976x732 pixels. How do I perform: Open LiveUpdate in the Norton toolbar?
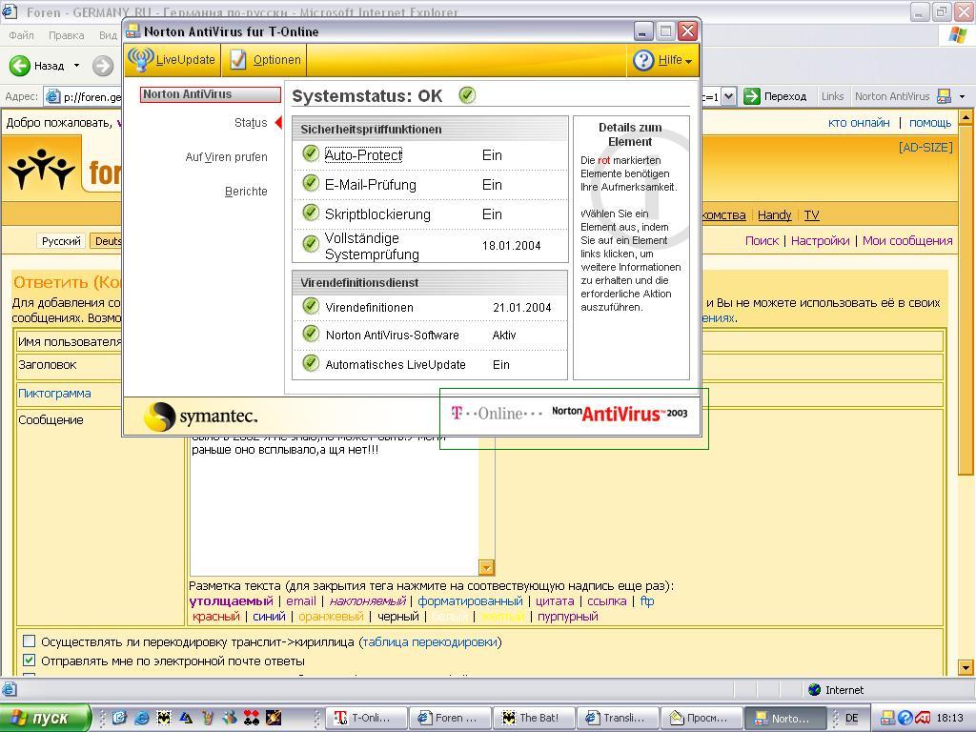click(x=172, y=60)
